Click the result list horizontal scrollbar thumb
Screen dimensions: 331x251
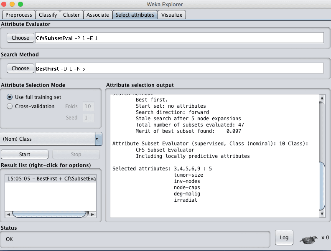(x=50, y=214)
